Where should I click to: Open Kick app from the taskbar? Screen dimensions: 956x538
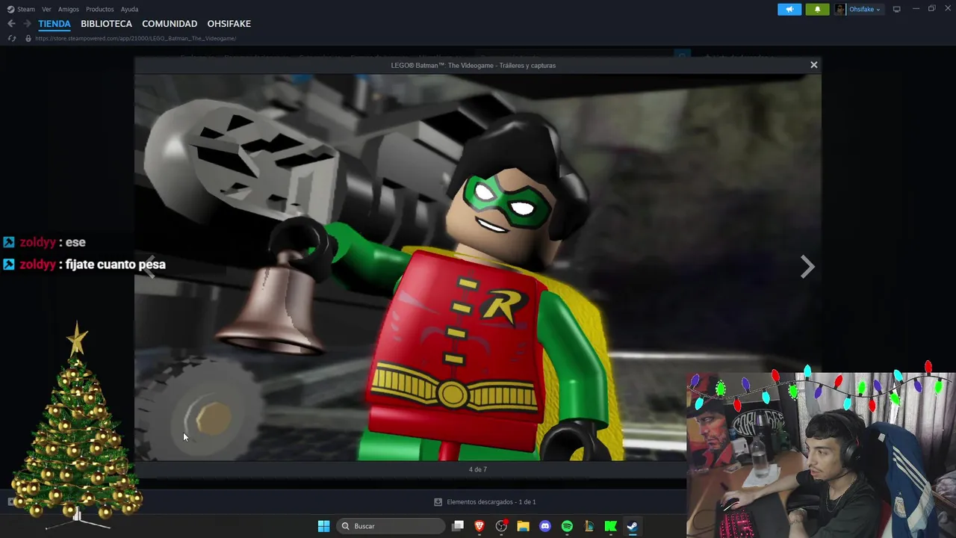tap(610, 526)
